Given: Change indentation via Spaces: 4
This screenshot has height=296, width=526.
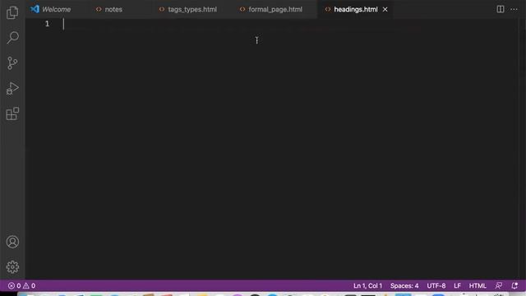Looking at the screenshot, I should (404, 285).
